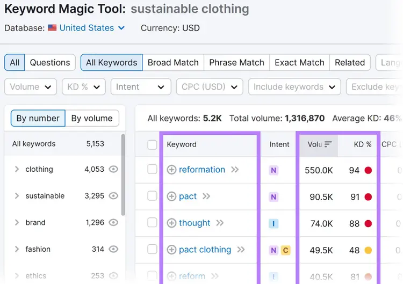Click the Volume column sort icon
403x284 pixels.
click(x=328, y=144)
